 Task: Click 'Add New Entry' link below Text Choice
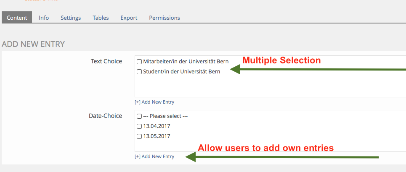pos(158,102)
